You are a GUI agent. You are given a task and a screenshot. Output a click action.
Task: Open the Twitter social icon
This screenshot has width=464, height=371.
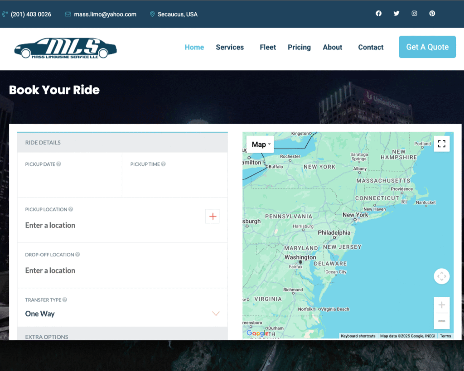pos(396,14)
